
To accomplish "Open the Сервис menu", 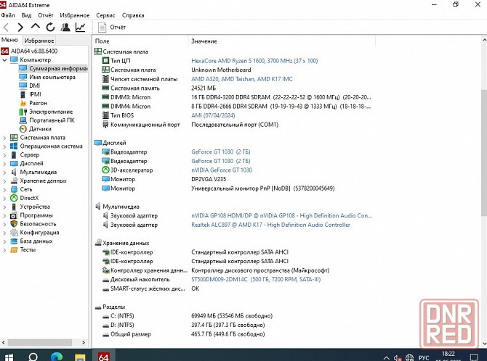I will 105,15.
